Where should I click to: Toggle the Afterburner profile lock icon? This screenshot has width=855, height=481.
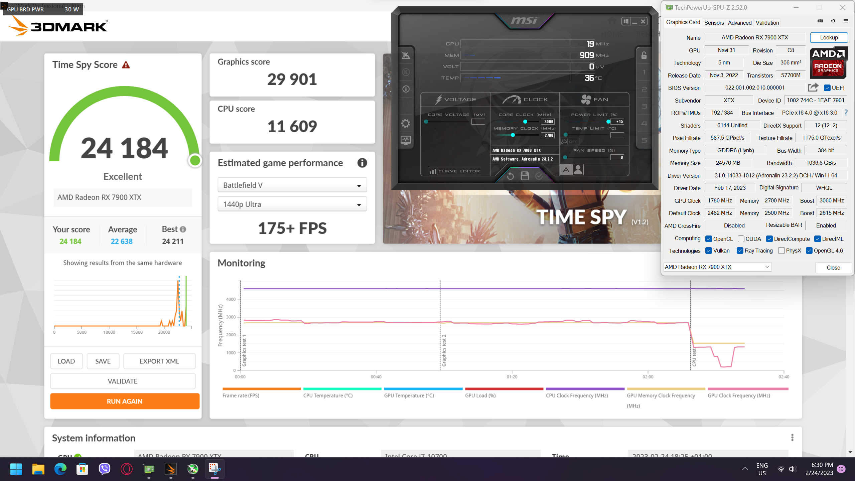pyautogui.click(x=644, y=55)
